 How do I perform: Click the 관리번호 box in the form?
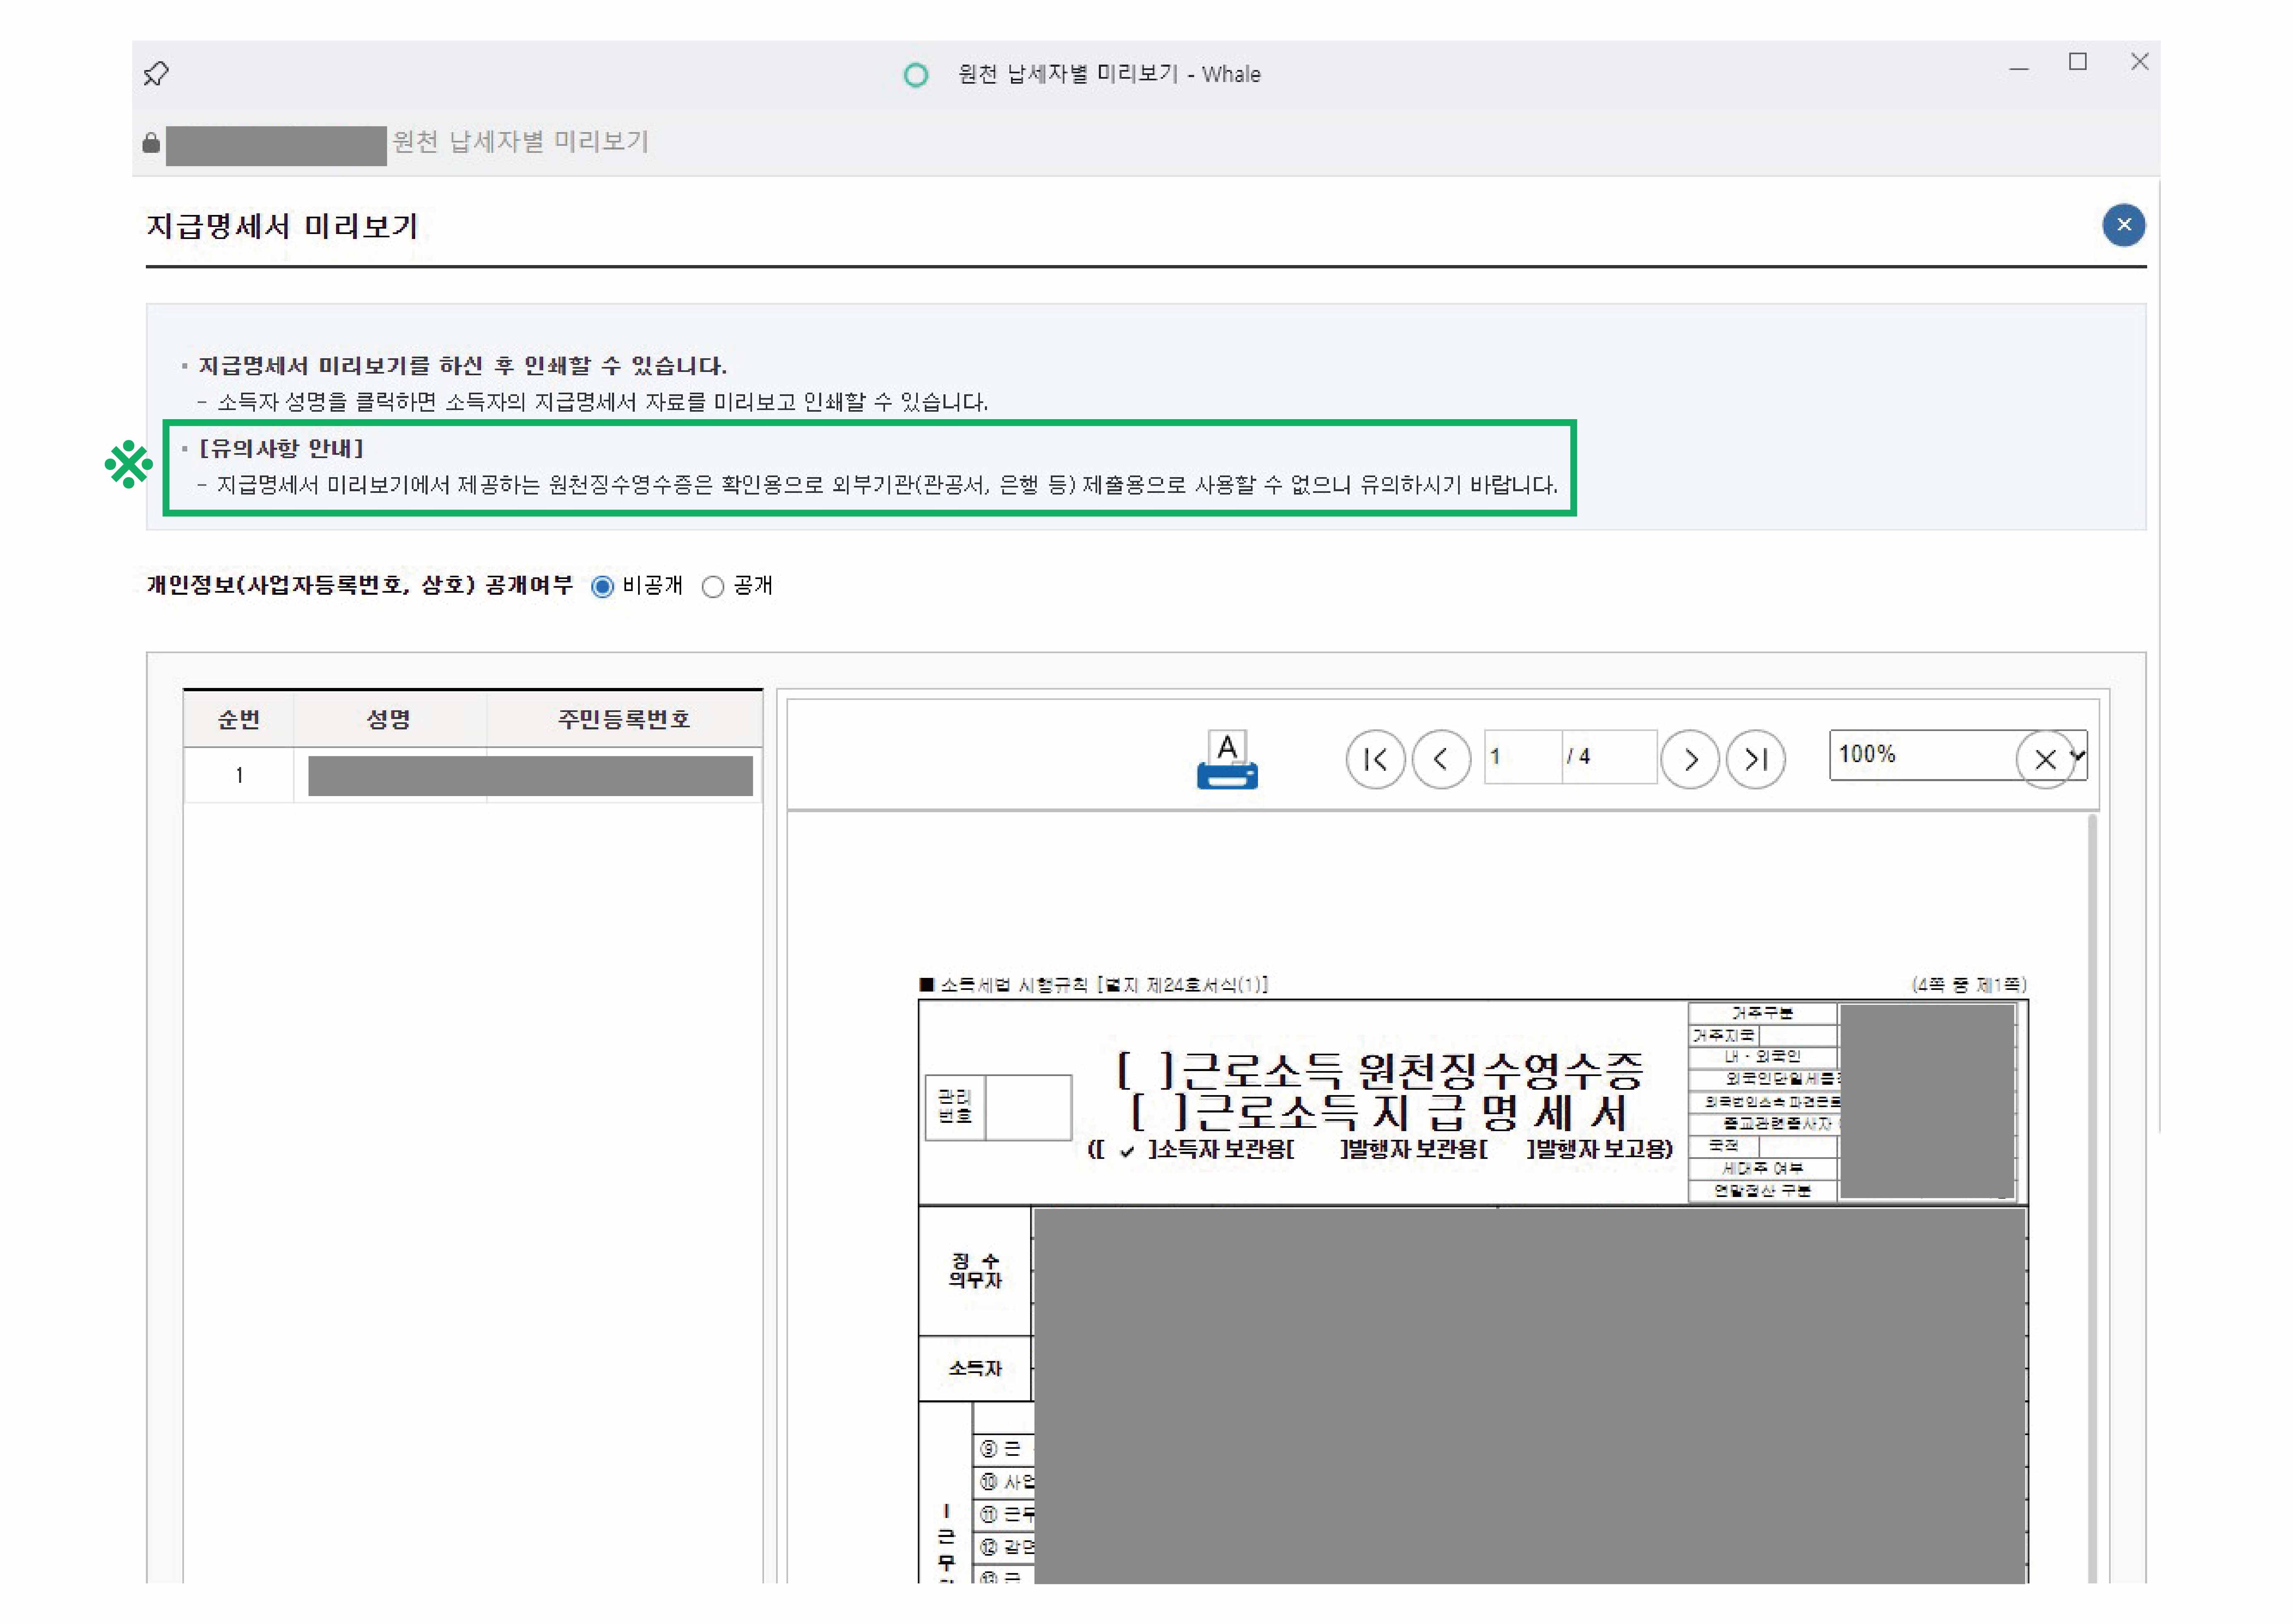click(x=999, y=1108)
